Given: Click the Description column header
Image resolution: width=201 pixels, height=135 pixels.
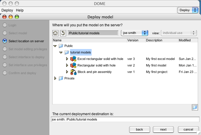Looking at the screenshot, I should point(162,40).
